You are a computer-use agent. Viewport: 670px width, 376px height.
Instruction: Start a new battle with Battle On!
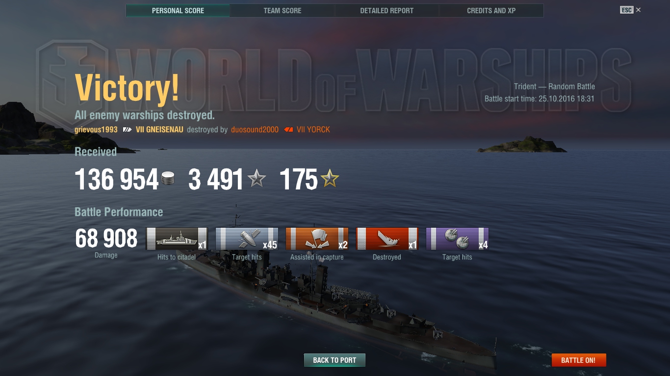click(579, 360)
